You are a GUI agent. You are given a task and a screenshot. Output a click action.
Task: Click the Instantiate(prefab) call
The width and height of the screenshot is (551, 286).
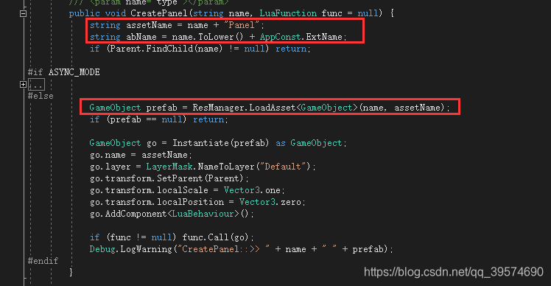(x=221, y=143)
